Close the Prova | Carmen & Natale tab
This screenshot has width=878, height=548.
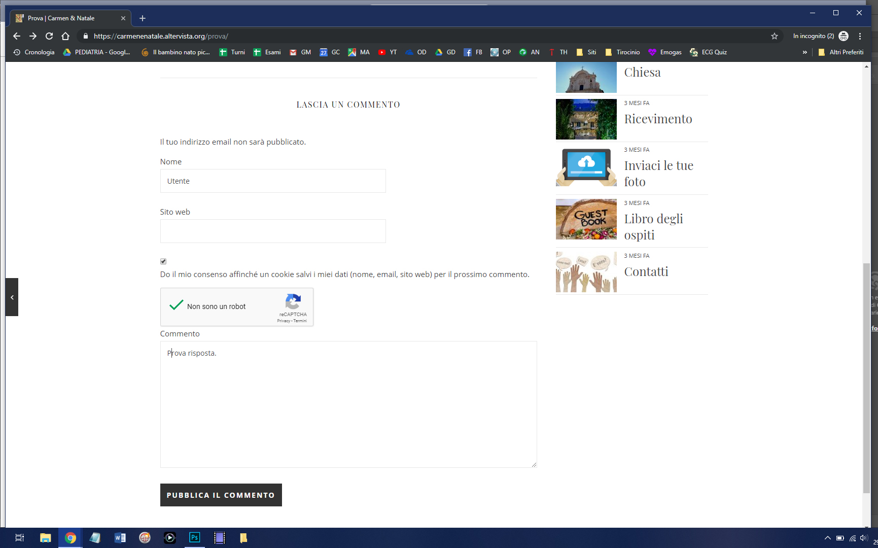pos(123,18)
